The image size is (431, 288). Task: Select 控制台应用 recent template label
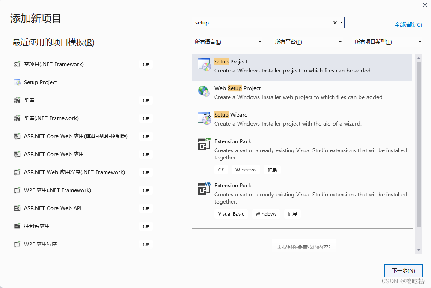pyautogui.click(x=37, y=226)
